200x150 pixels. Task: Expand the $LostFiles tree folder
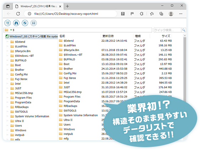7,46
